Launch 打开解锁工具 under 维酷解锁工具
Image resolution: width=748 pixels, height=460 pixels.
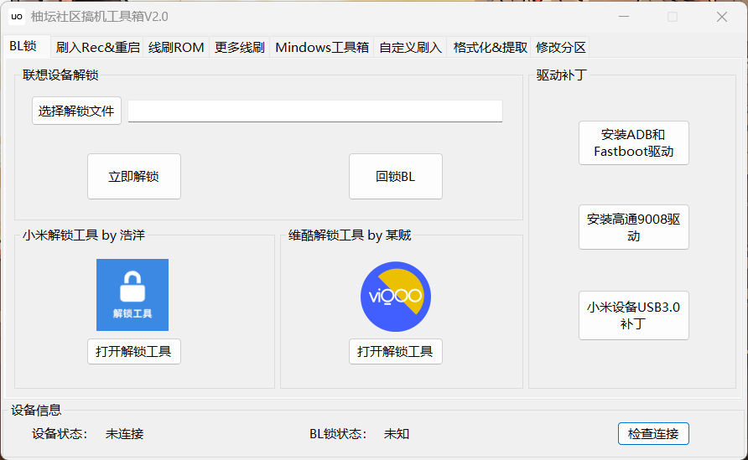coord(395,352)
